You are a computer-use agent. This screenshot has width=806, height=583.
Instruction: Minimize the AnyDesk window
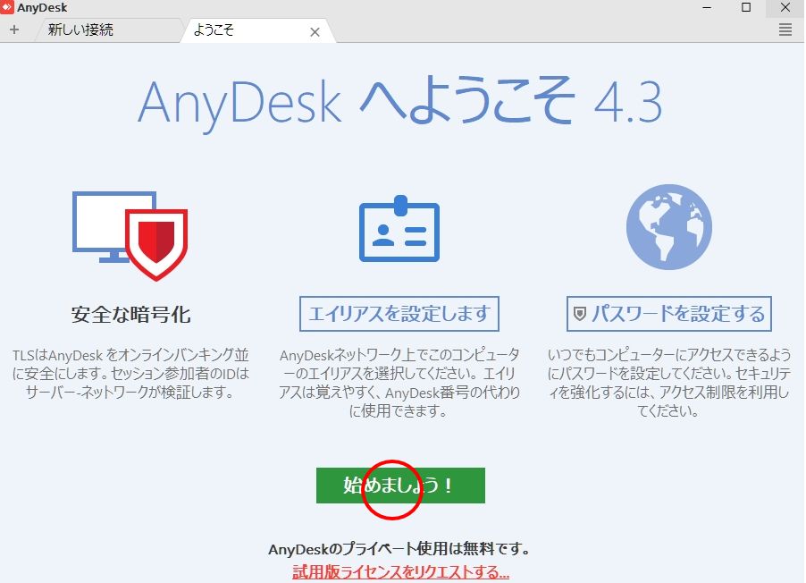[708, 8]
